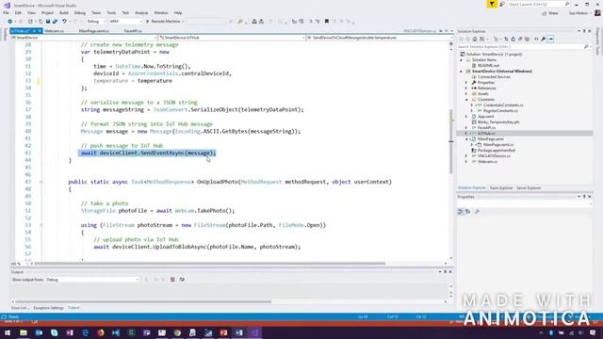
Task: Expand the Assets folder
Action: (x=466, y=94)
